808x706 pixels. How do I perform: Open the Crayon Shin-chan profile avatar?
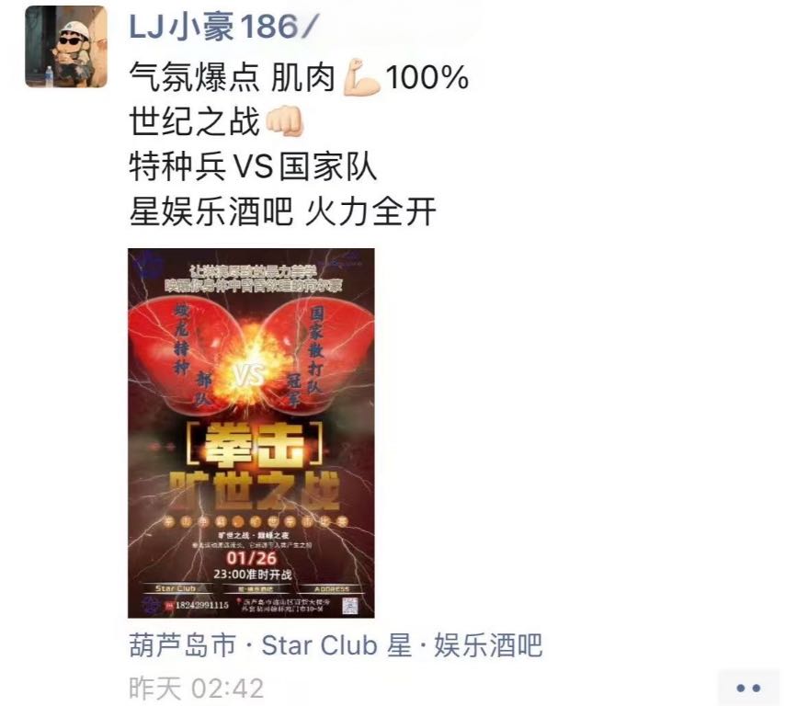tap(66, 46)
